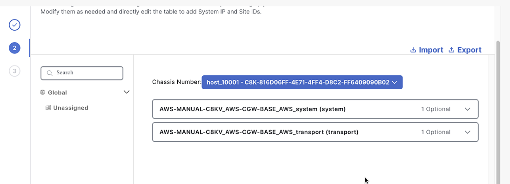
Task: Collapse the Global tree chevron
Action: pyautogui.click(x=127, y=92)
